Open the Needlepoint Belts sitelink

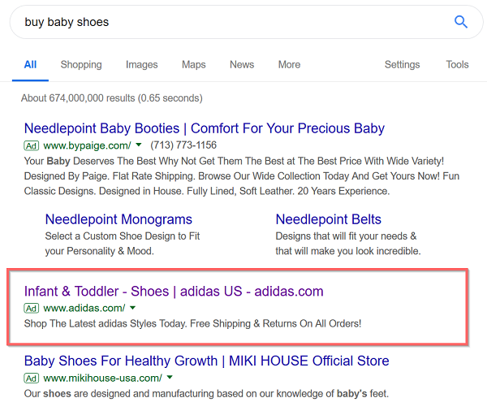click(328, 219)
